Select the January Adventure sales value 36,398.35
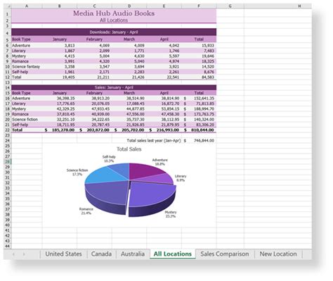333x281 pixels. 60,99
